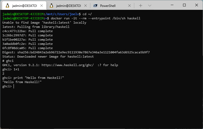The height and width of the screenshot is (129, 203).
Task: Switch to the second jadmin@DESKTOP tab label
Action: coord(67,6)
